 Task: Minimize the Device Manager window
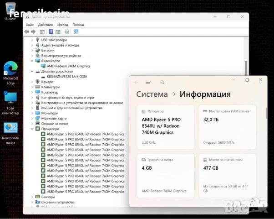215,17
